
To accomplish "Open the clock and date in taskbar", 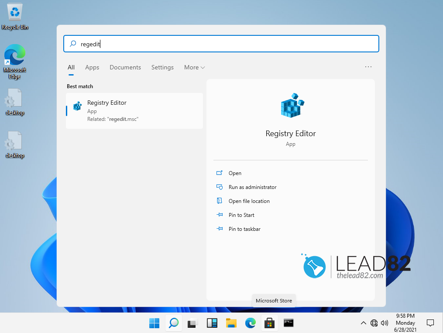I will click(405, 323).
